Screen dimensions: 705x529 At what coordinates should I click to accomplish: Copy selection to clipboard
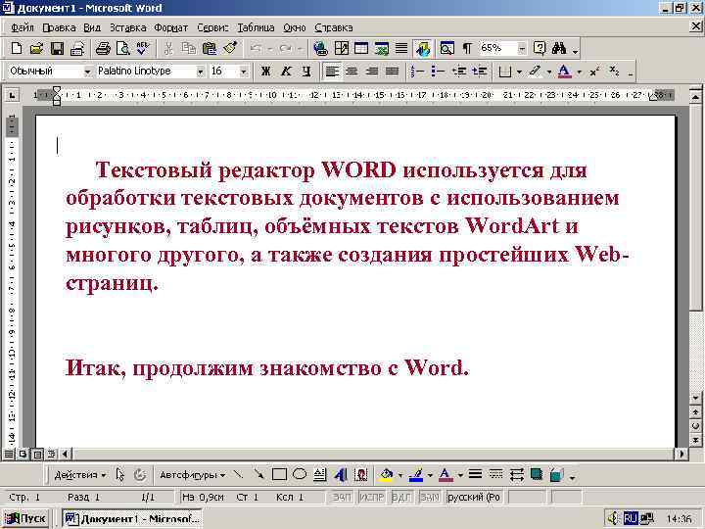tap(188, 48)
